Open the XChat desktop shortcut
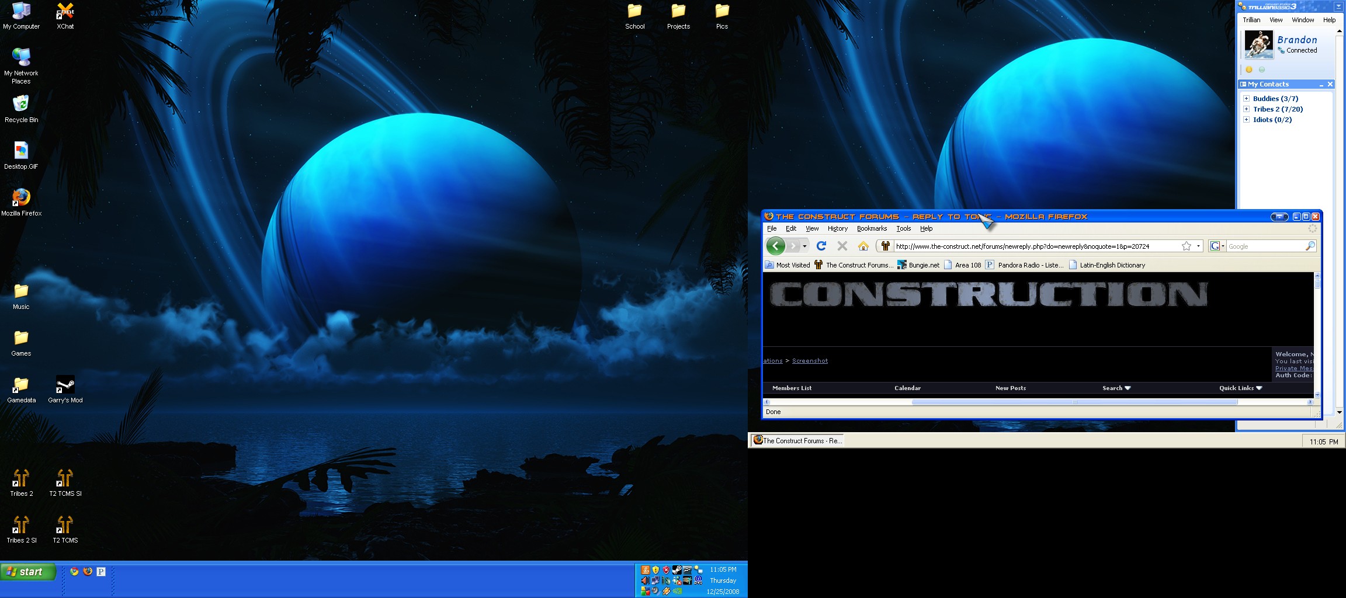 65,16
